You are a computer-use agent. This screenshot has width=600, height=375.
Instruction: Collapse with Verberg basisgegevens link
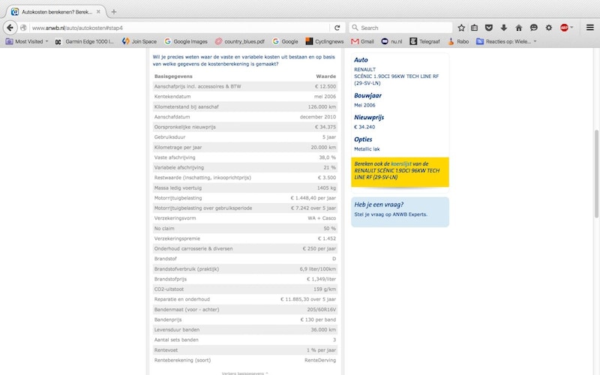pyautogui.click(x=245, y=373)
